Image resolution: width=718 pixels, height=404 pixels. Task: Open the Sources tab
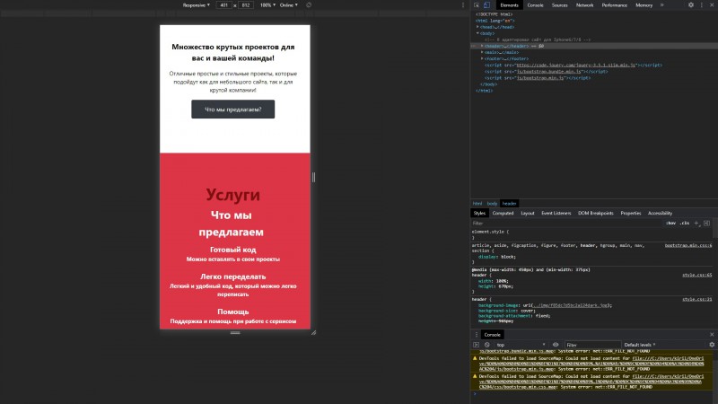(x=559, y=5)
